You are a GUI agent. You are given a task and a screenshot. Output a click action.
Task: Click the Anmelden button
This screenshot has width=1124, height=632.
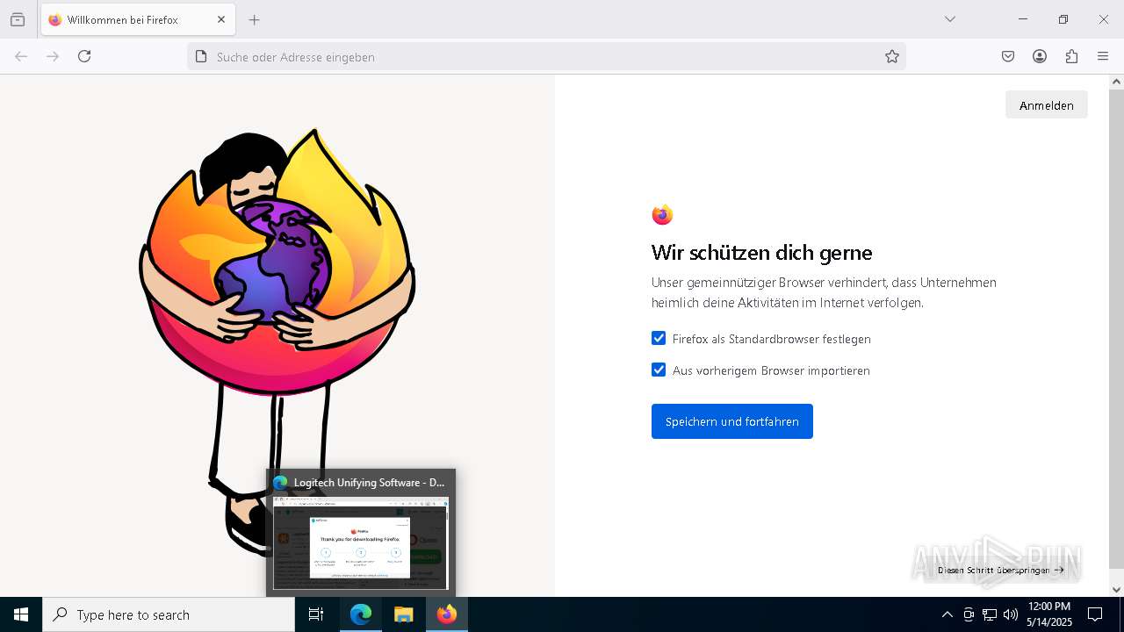click(x=1046, y=105)
